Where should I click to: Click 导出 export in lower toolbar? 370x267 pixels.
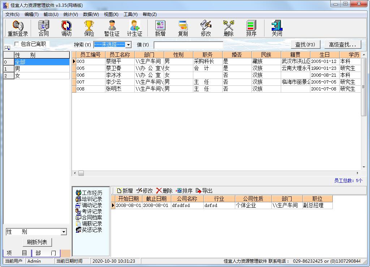tap(204, 191)
